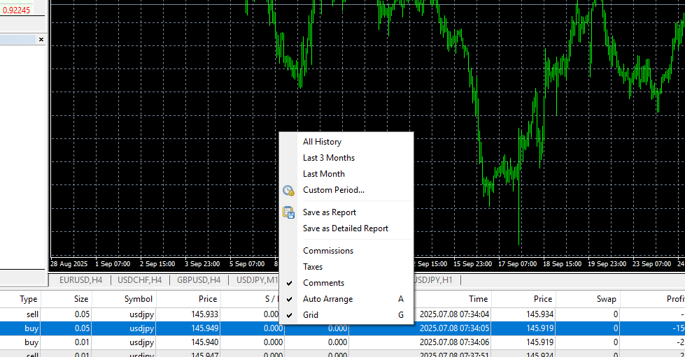685x357 pixels.
Task: Close the left side panel
Action: point(41,40)
